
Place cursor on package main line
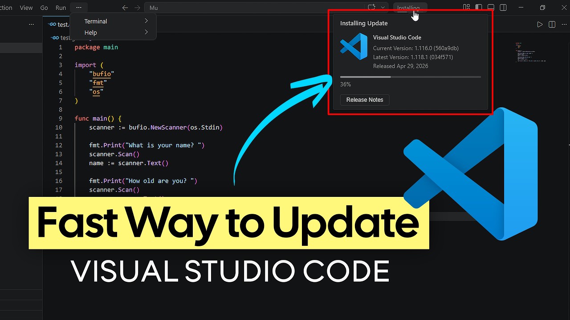pyautogui.click(x=96, y=47)
